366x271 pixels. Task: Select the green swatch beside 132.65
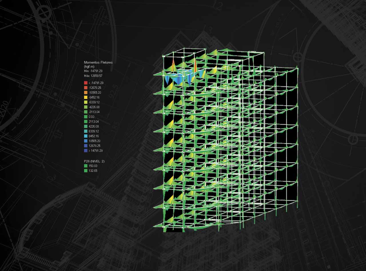[x=85, y=171]
